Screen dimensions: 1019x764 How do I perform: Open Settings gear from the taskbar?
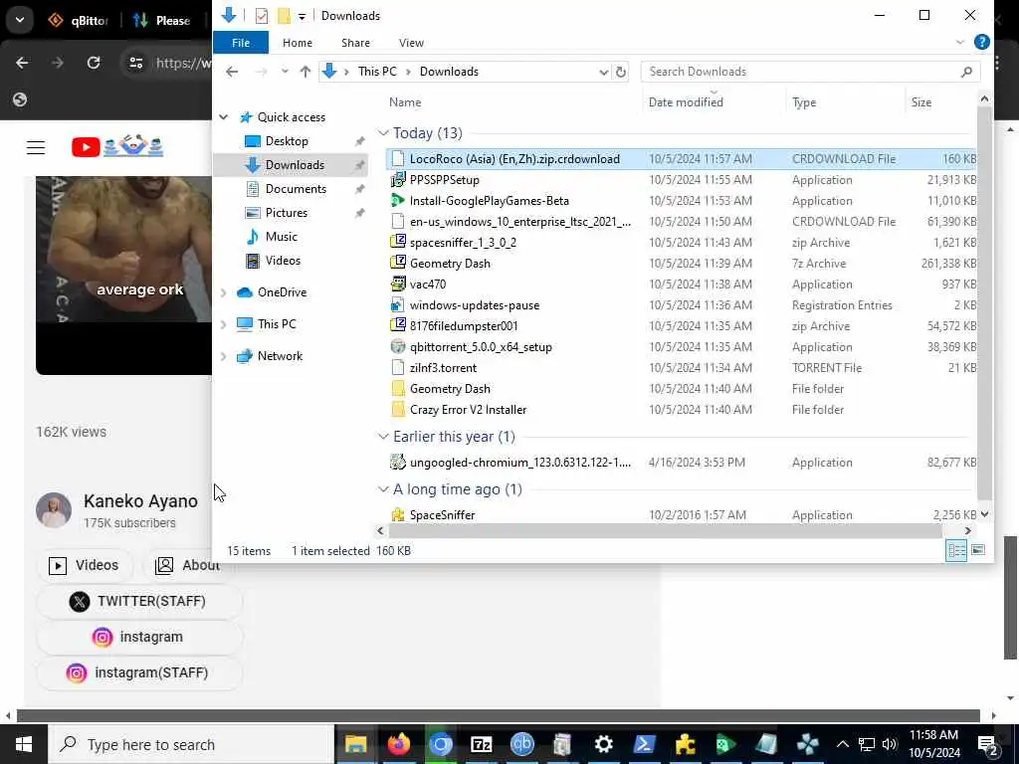coord(603,744)
